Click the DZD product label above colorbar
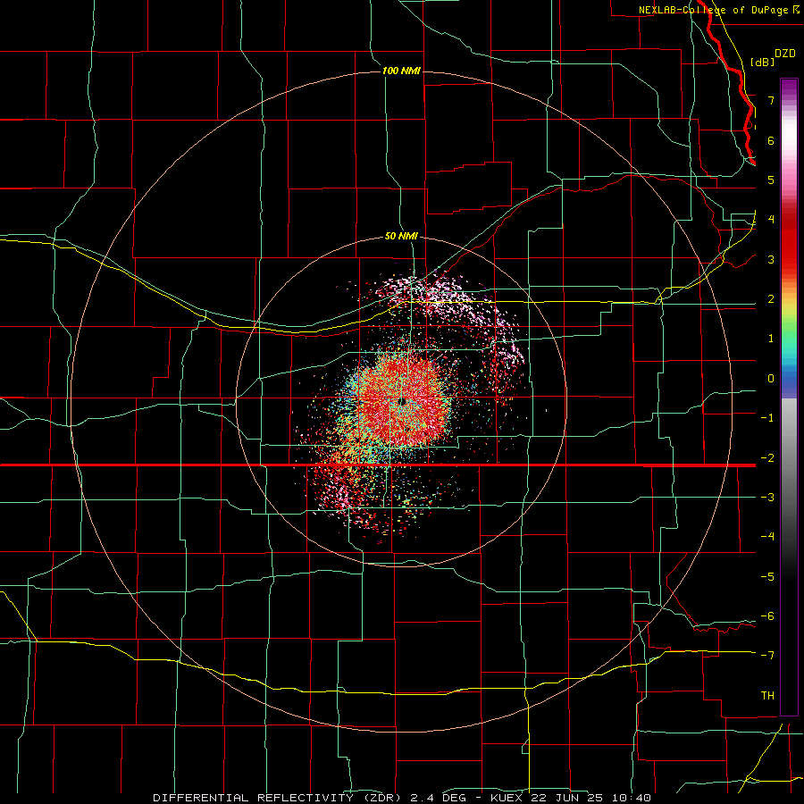Viewport: 804px width, 804px height. [785, 54]
